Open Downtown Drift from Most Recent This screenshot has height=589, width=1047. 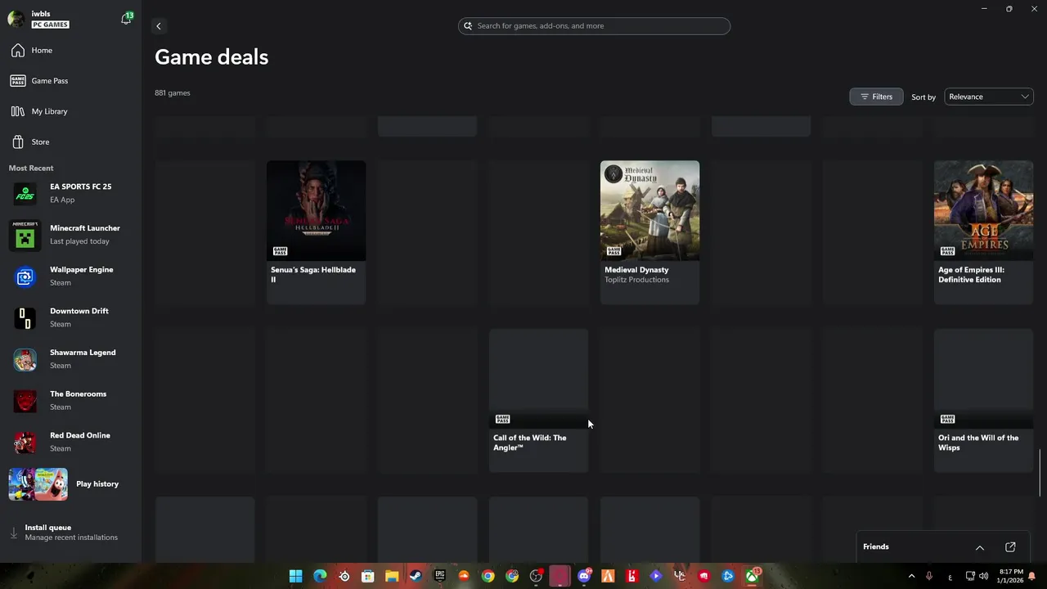[70, 317]
